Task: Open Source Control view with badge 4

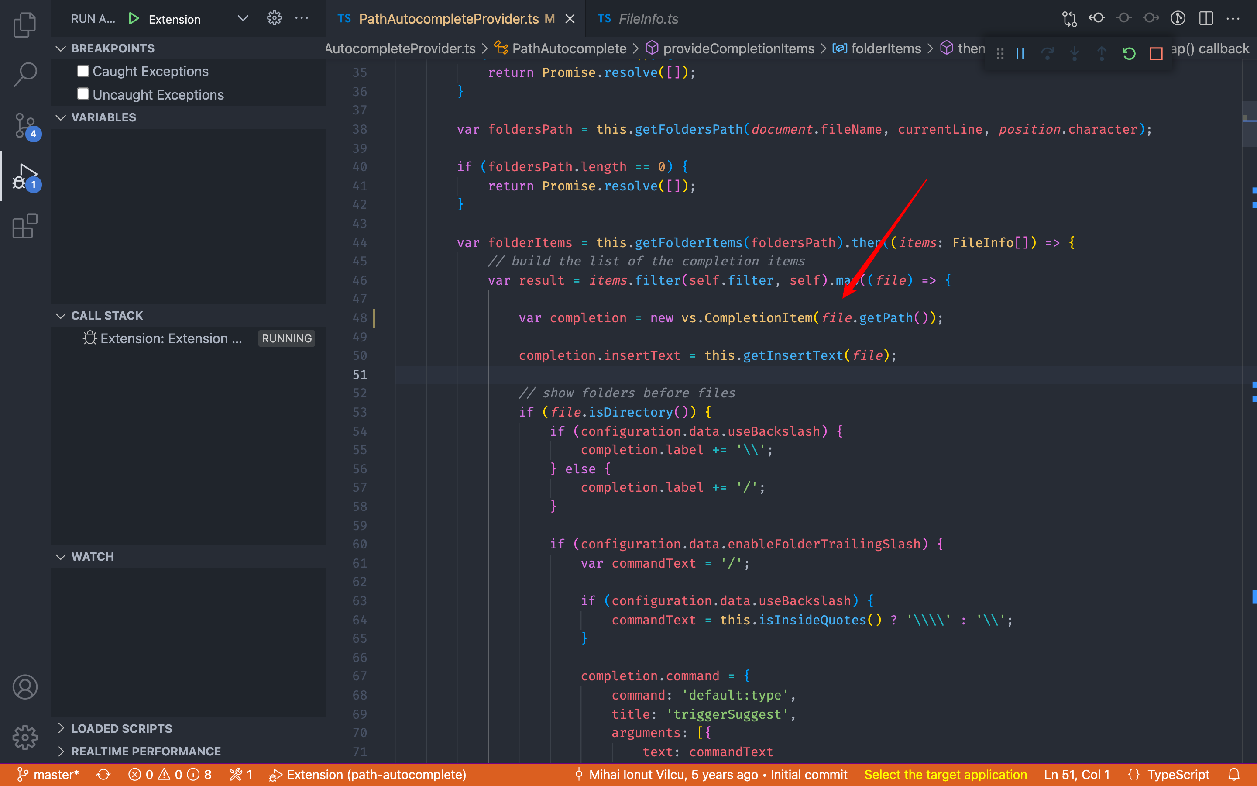Action: tap(24, 125)
